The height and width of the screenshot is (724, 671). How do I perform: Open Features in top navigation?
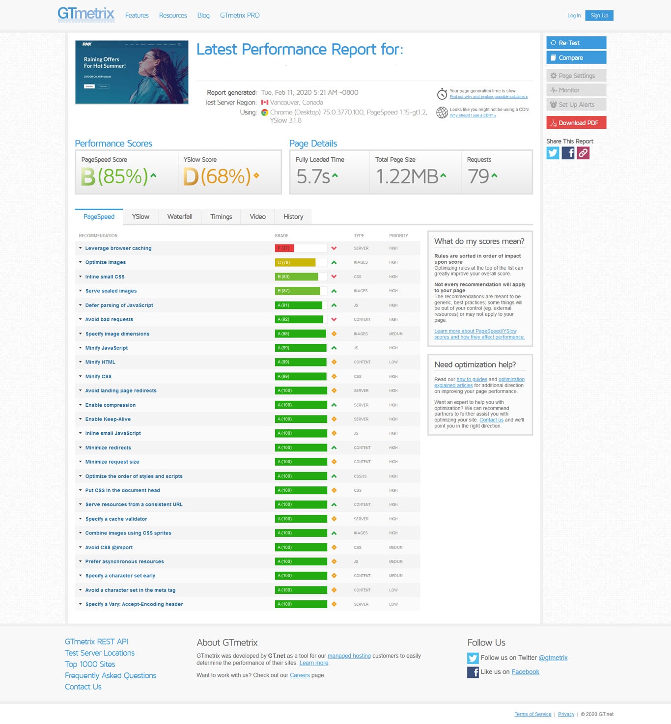tap(137, 15)
